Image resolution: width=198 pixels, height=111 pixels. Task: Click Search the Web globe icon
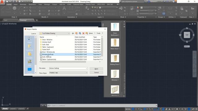(x=80, y=33)
